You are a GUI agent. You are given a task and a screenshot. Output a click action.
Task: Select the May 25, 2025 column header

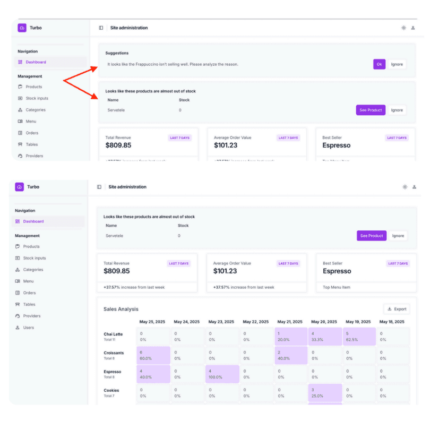pos(152,322)
